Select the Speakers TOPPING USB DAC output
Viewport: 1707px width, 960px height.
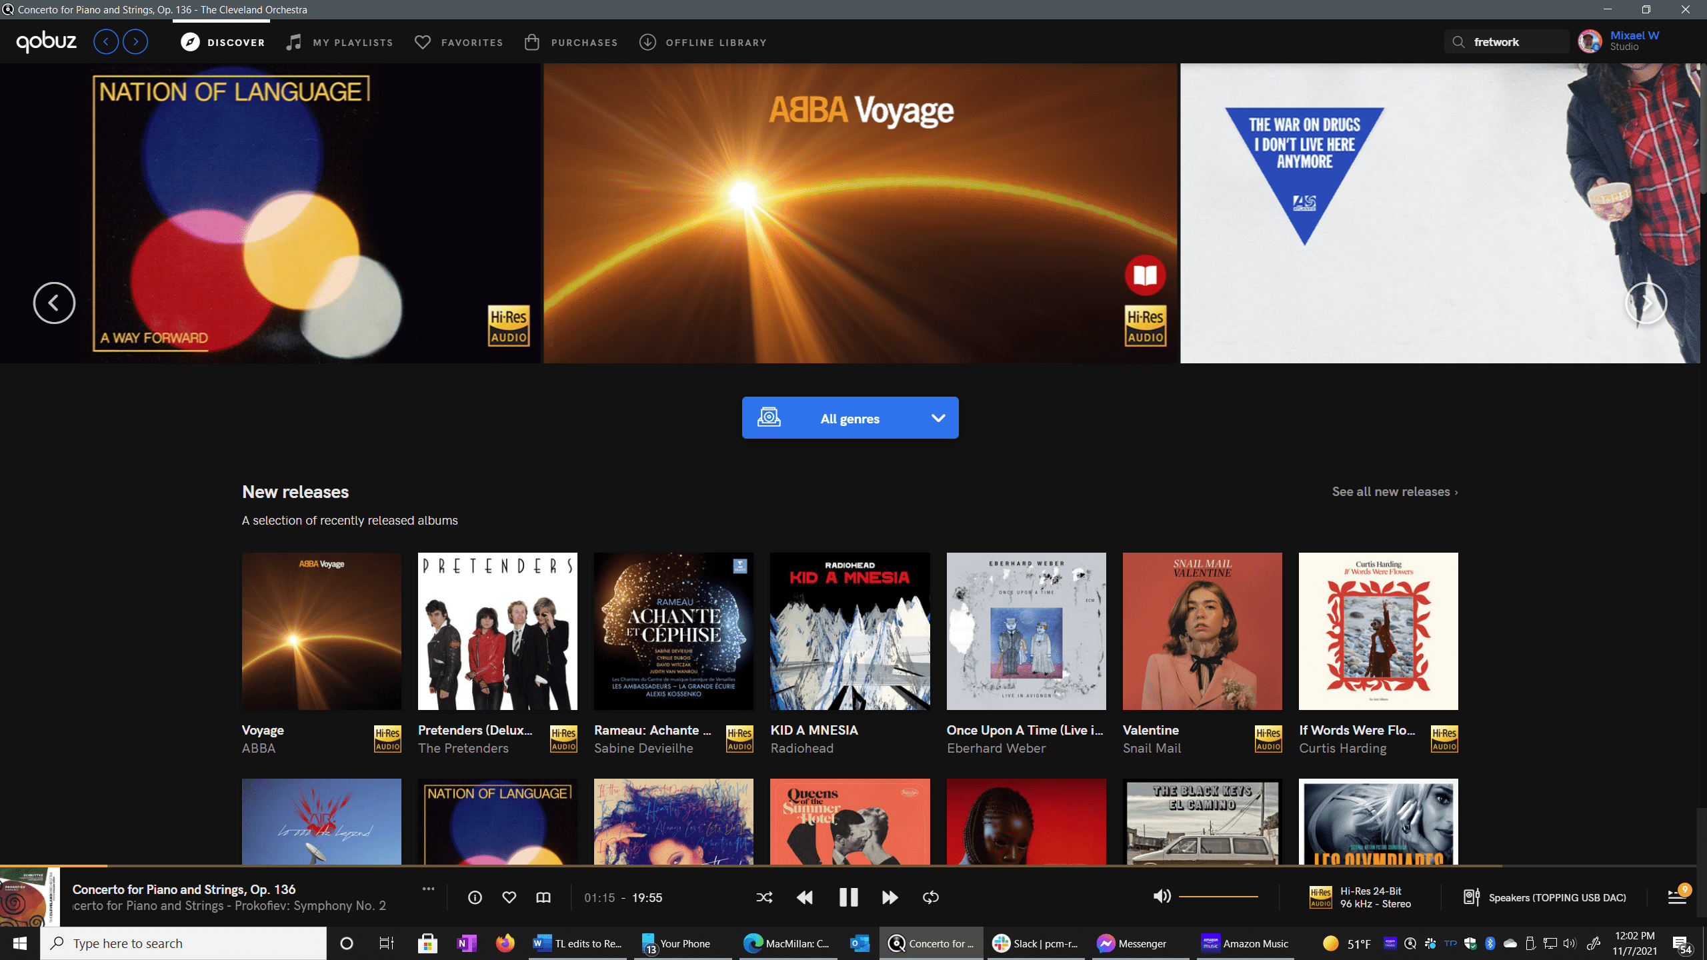[1544, 897]
